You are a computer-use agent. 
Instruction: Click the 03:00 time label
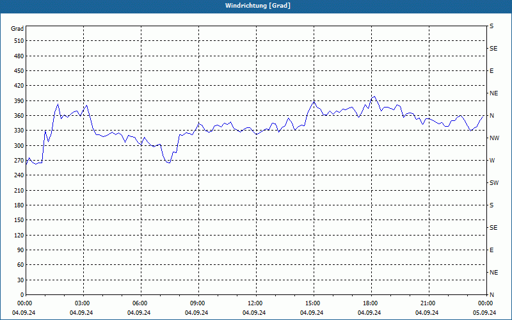(82, 303)
